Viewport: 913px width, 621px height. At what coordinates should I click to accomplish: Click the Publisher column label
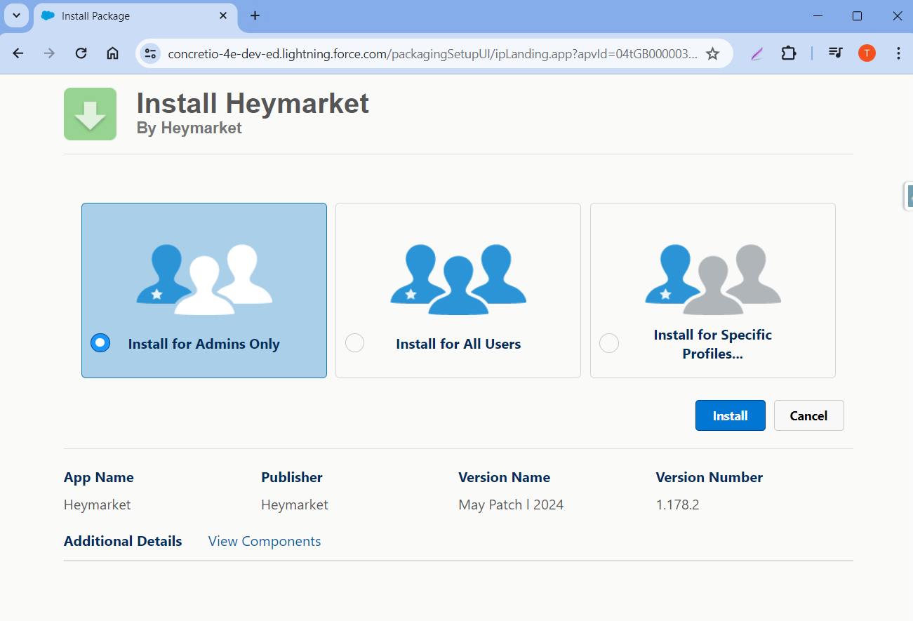pyautogui.click(x=292, y=477)
